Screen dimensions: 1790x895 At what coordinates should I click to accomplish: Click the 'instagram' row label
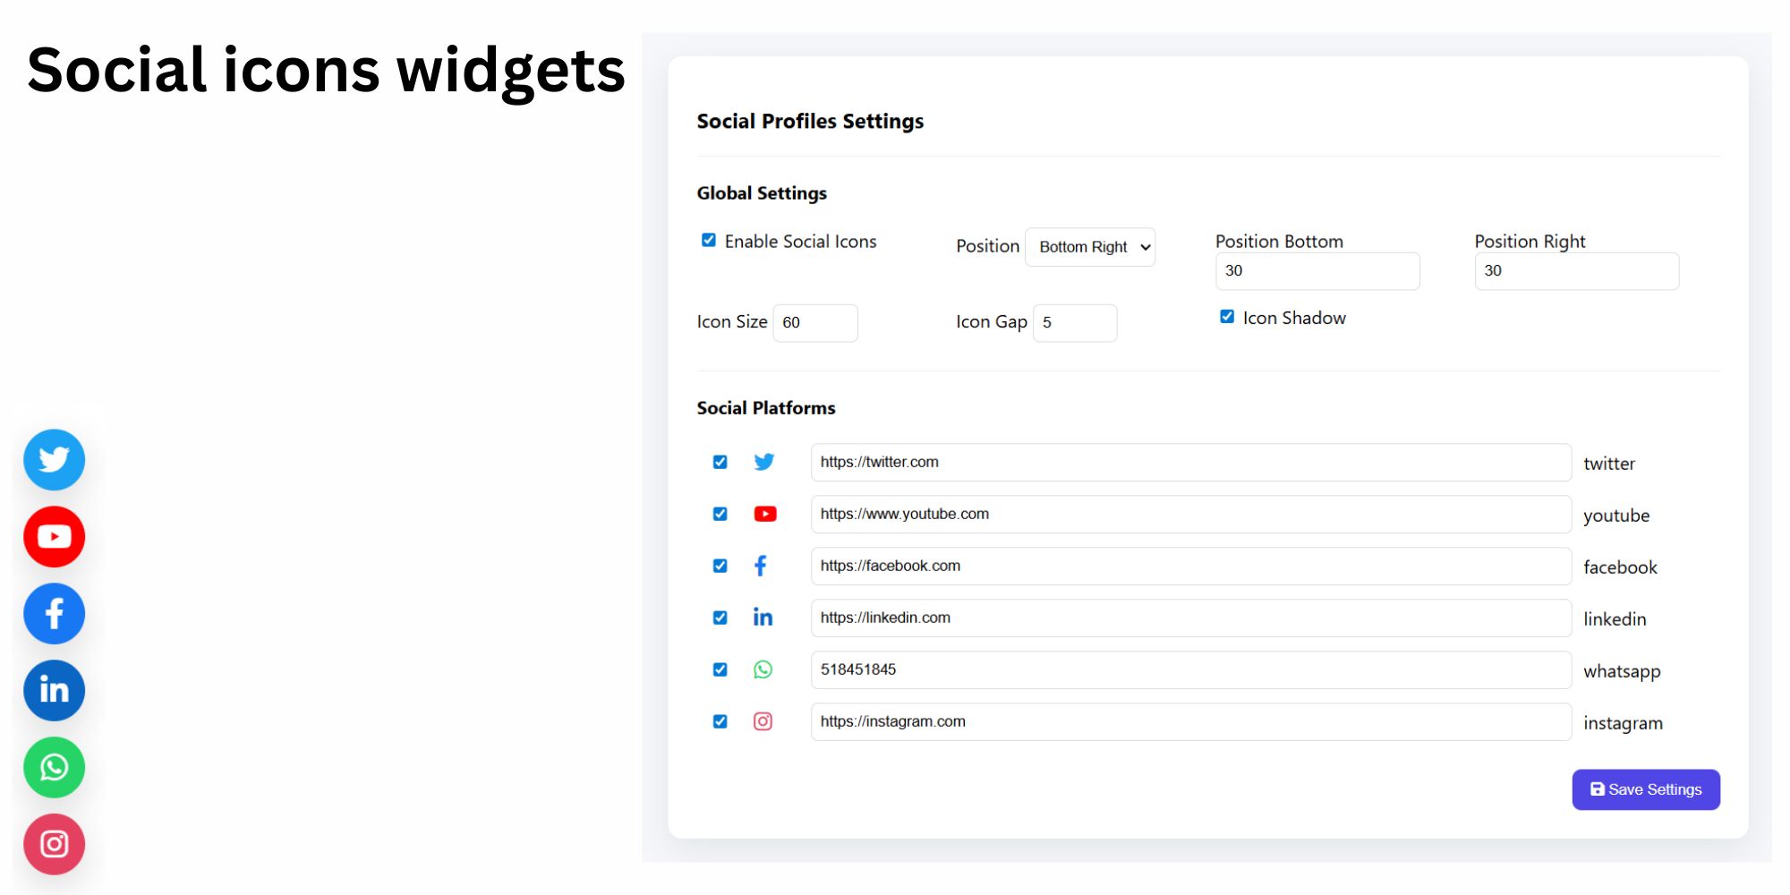[x=1623, y=724]
